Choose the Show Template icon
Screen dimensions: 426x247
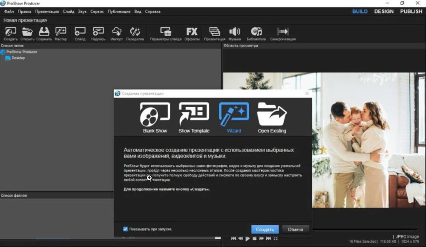tap(194, 116)
